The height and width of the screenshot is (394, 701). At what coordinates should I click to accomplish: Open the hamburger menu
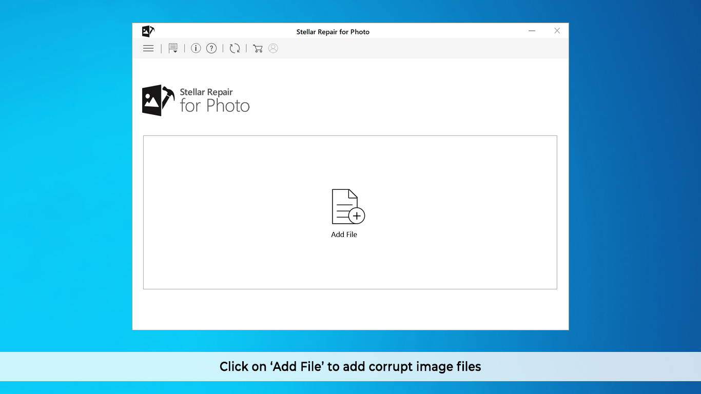tap(148, 48)
